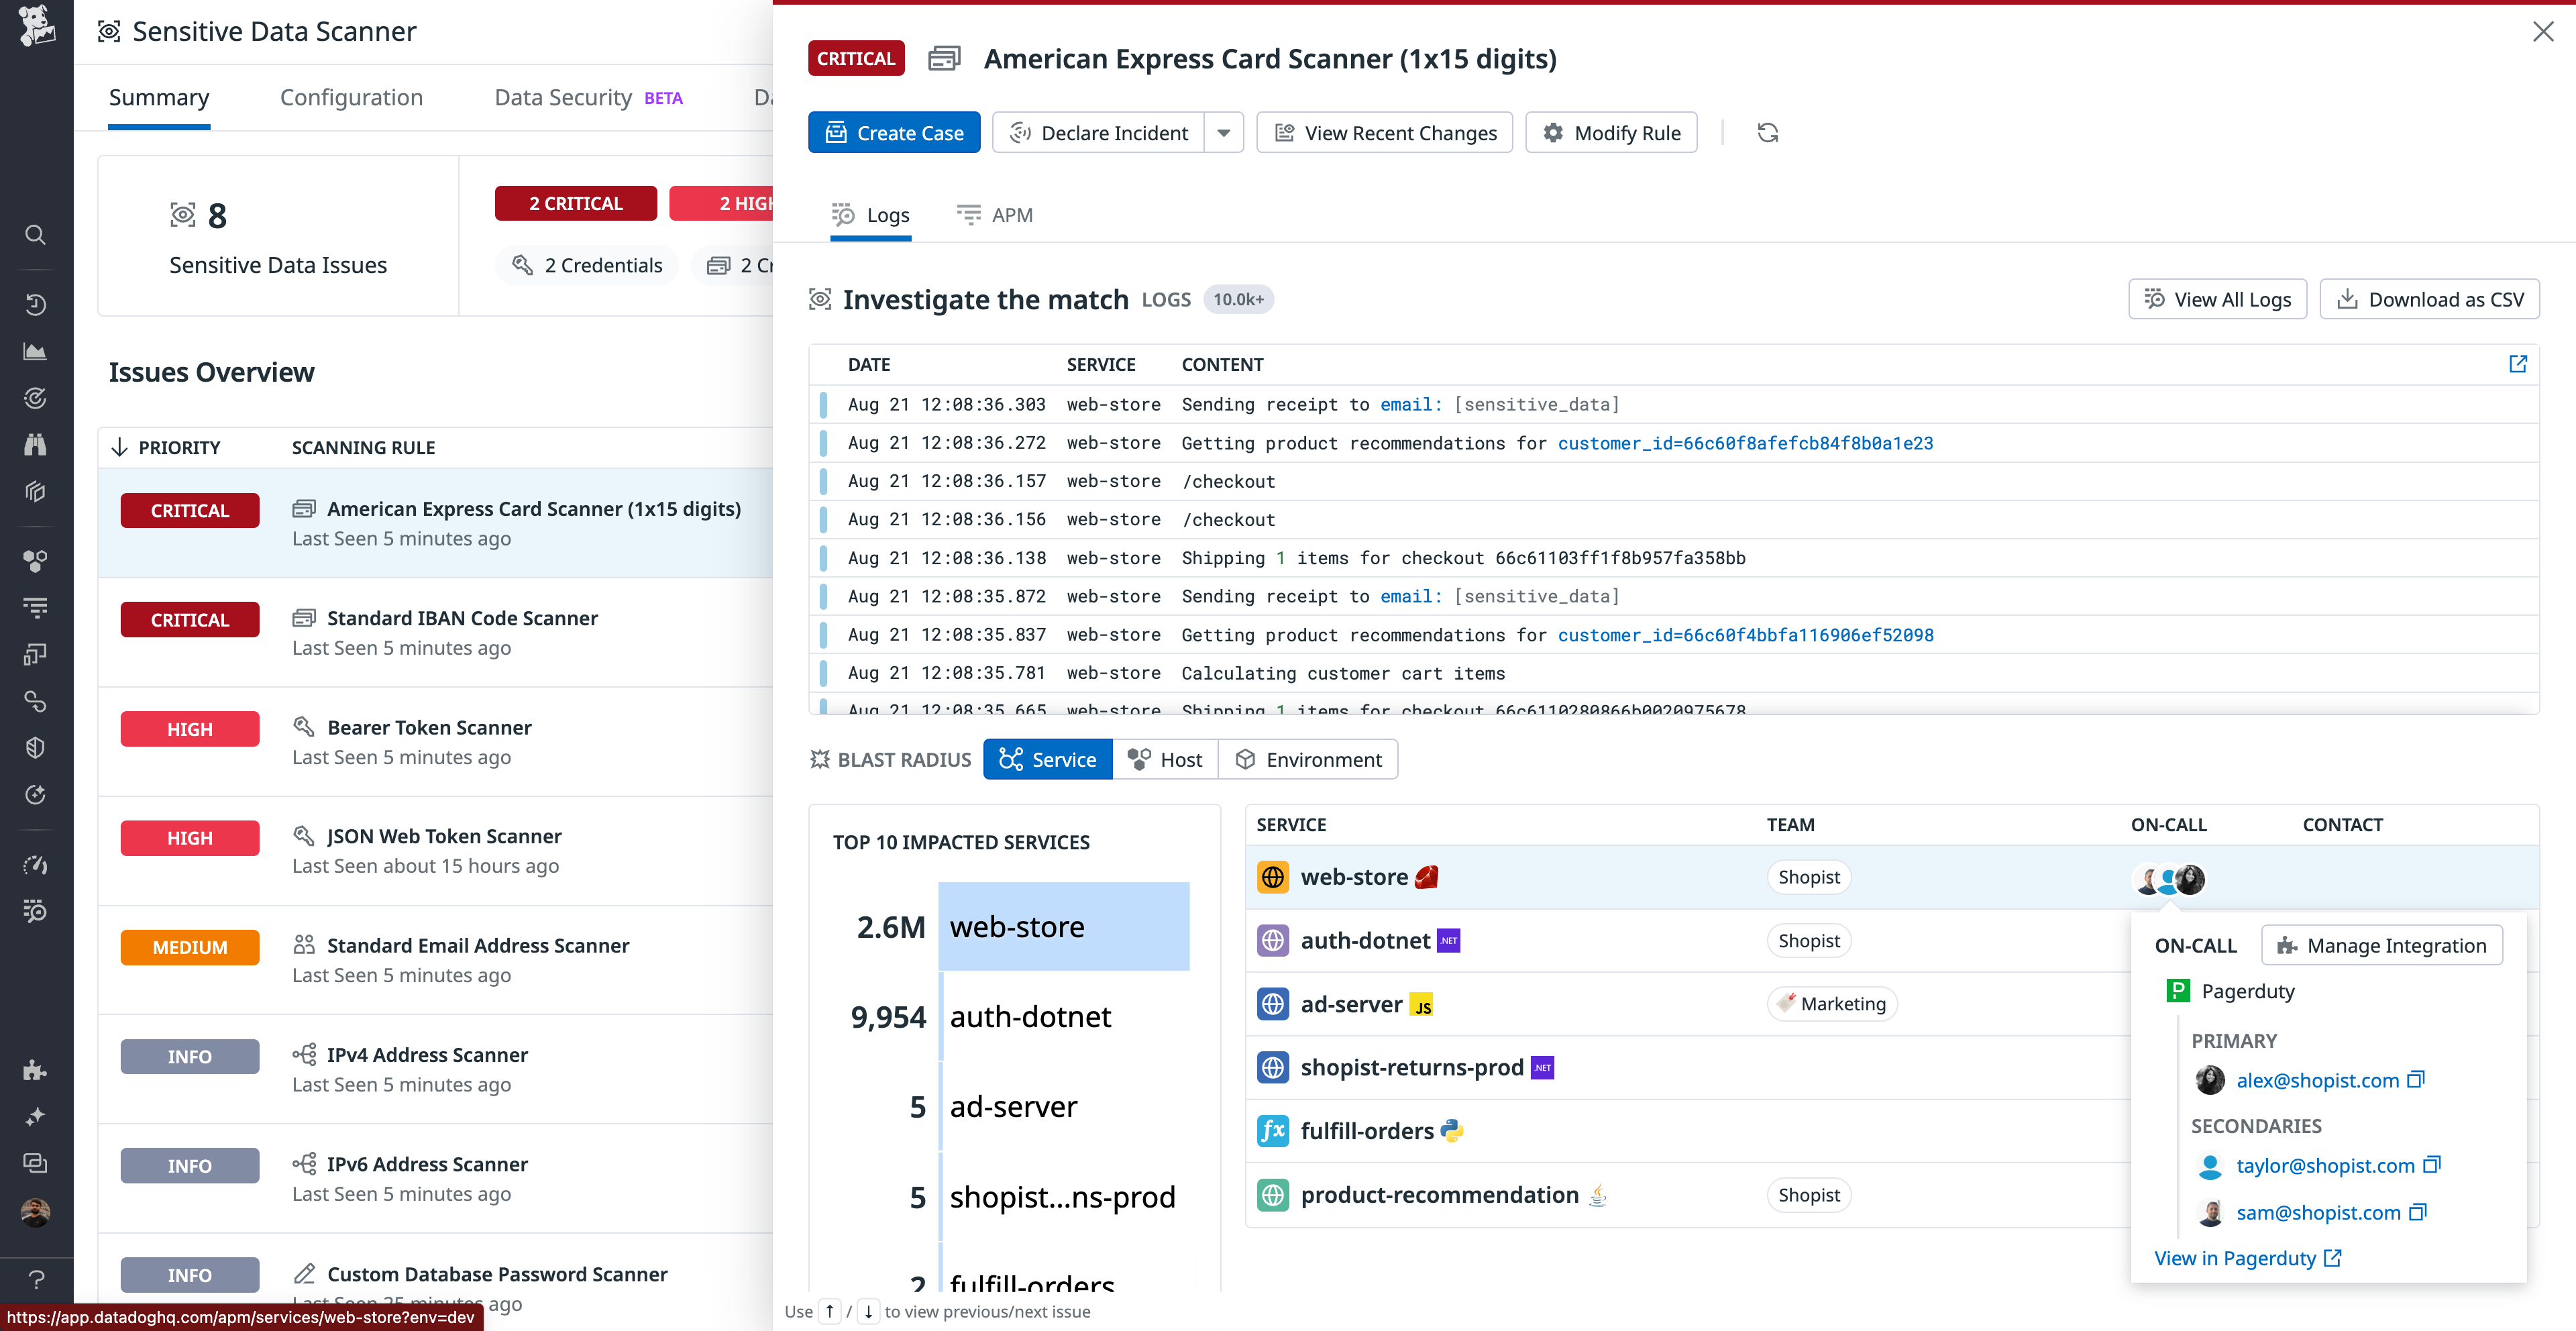Switch to the APM tab
The height and width of the screenshot is (1331, 2576).
point(995,215)
